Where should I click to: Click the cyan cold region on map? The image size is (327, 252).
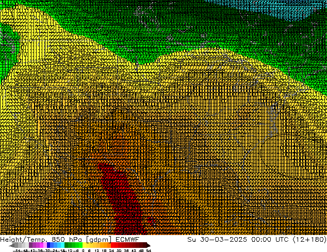click(x=288, y=9)
